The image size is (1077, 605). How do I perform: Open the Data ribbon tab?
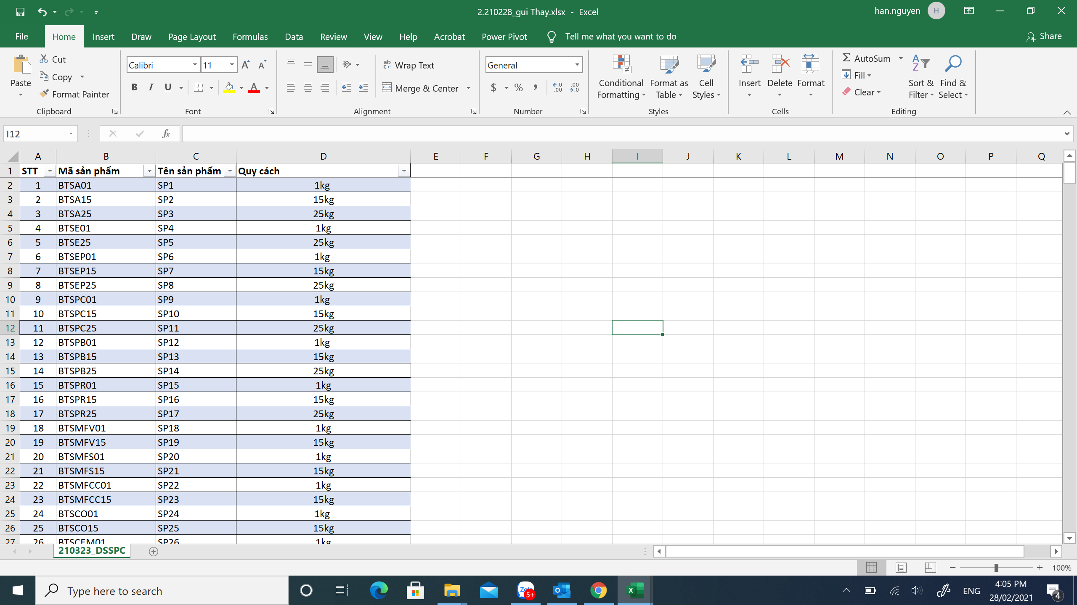(x=294, y=37)
